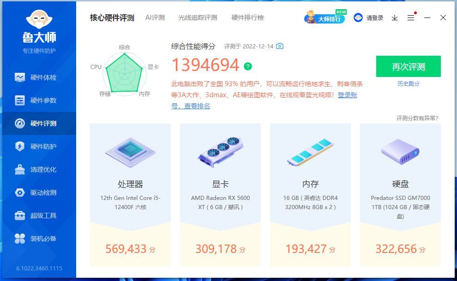Open the 历史跑分 link
The width and height of the screenshot is (457, 281).
409,84
